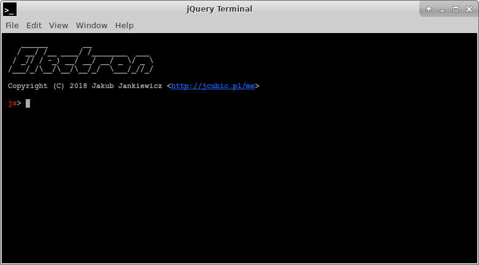Click the terminal app icon in title bar
The image size is (479, 265).
coord(9,9)
